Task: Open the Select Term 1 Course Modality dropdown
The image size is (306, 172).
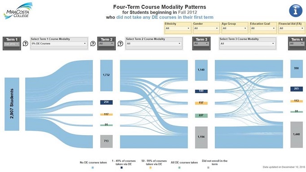Action: click(x=59, y=44)
